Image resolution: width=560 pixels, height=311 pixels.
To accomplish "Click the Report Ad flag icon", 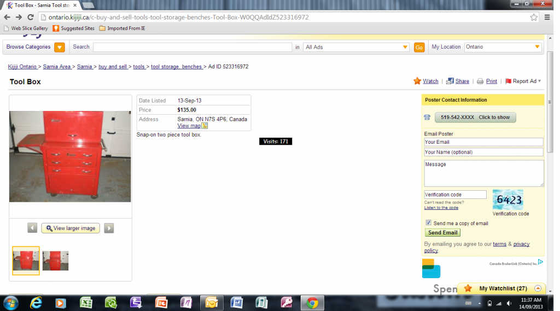I will pyautogui.click(x=508, y=81).
